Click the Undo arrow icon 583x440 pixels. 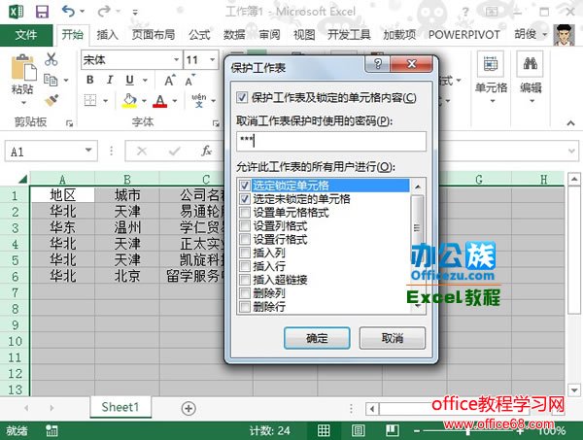68,11
